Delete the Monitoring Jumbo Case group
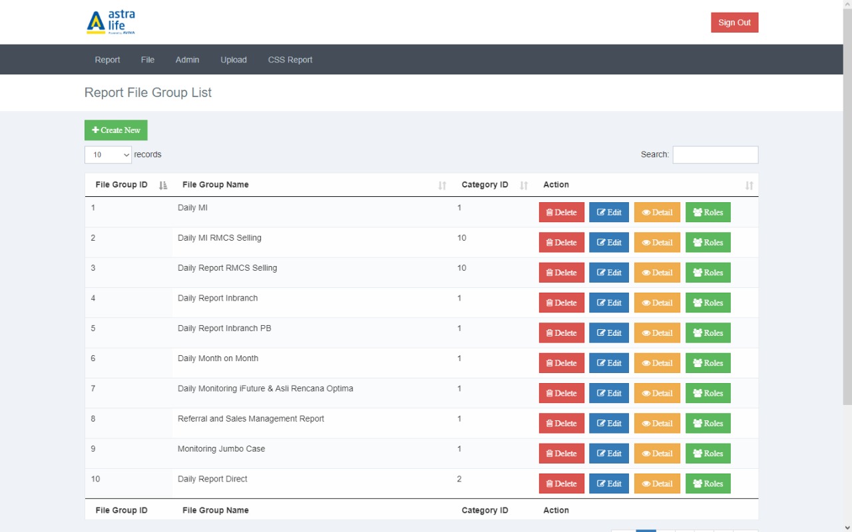The image size is (852, 532). pyautogui.click(x=561, y=454)
